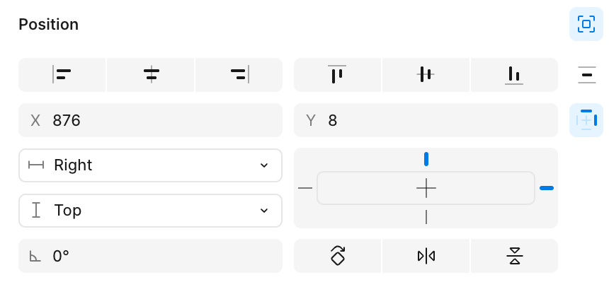Align selection to vertical centers
Viewport: 609px width, 287px height.
(x=426, y=75)
